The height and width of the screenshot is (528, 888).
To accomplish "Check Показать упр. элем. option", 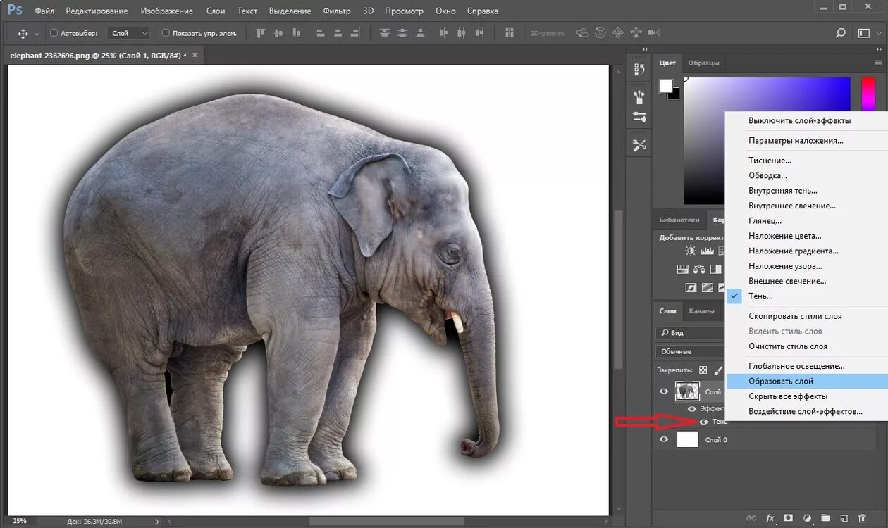I will point(166,33).
